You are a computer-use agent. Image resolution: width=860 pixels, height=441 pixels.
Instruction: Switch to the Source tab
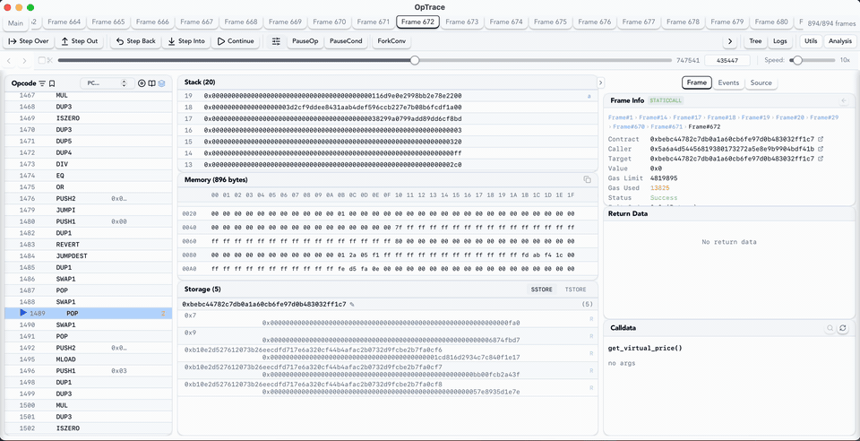[x=761, y=82]
